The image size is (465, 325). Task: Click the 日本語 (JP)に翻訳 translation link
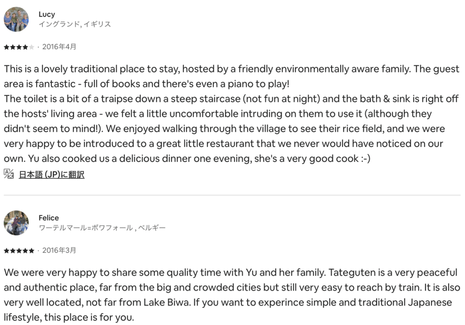pos(51,175)
